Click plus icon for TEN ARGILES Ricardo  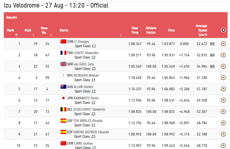click(223, 123)
